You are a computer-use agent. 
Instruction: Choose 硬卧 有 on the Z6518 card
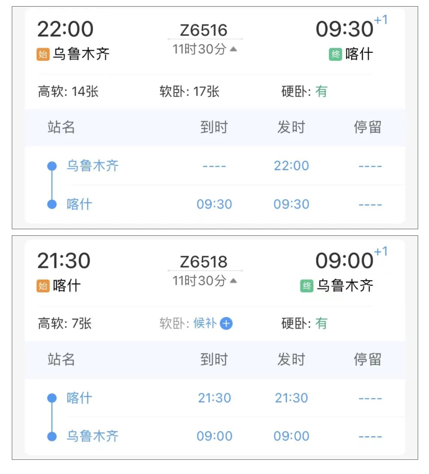click(305, 324)
